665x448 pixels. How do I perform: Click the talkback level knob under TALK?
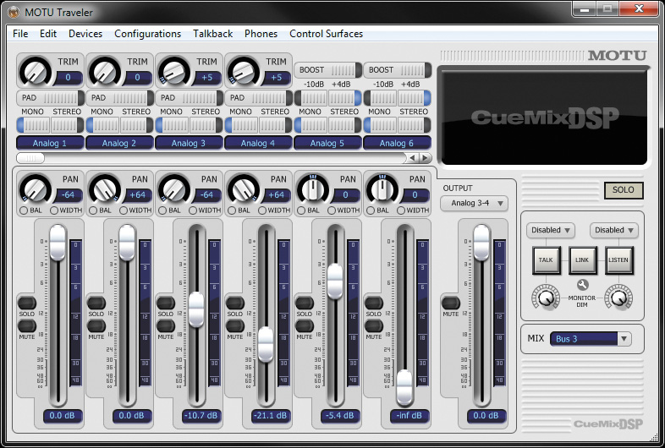(x=546, y=297)
